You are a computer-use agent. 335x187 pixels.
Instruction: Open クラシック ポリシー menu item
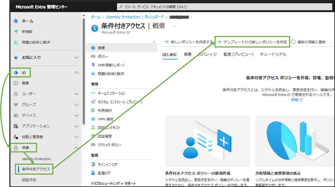point(110,145)
